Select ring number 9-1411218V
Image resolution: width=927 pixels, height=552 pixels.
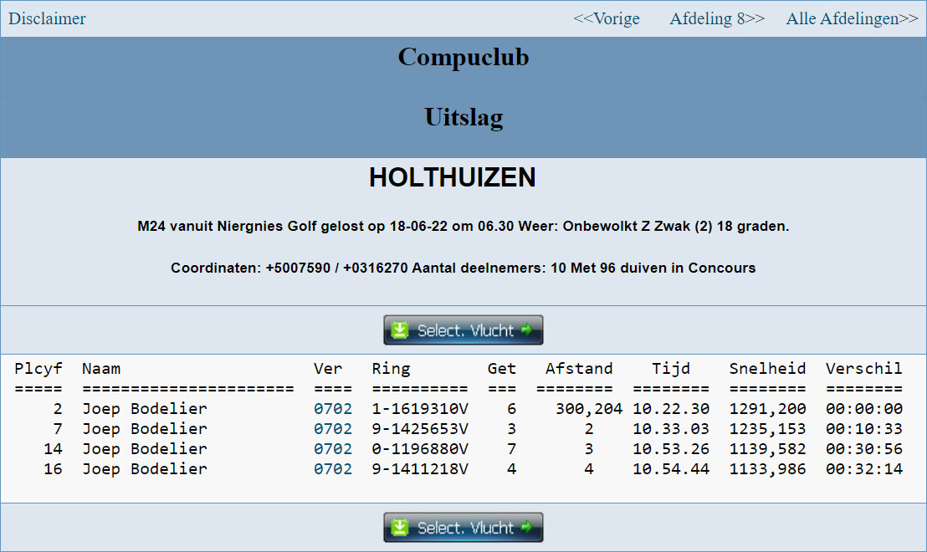point(420,468)
